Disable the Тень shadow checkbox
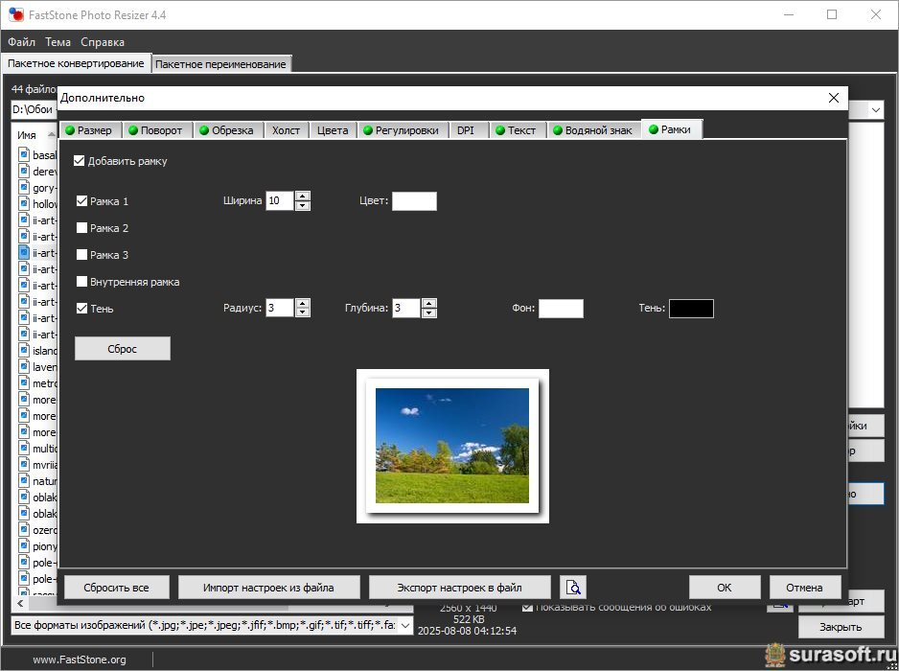Screen dimensions: 899x671 tap(82, 309)
